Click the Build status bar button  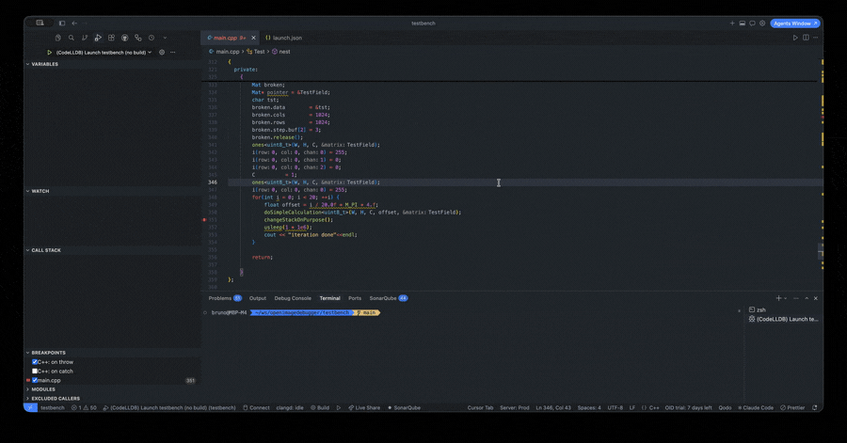point(320,408)
